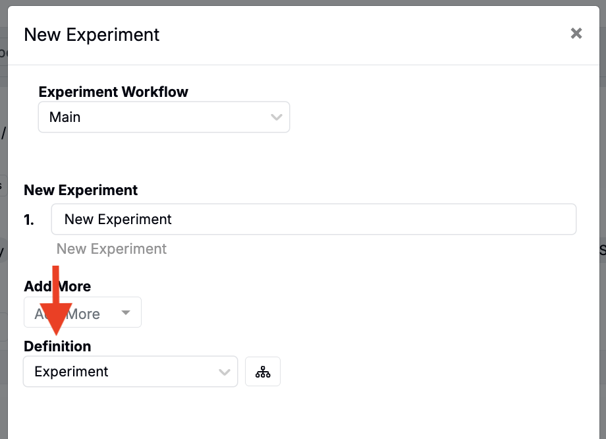Open the Experiment Workflow dropdown showing Main

pyautogui.click(x=163, y=117)
